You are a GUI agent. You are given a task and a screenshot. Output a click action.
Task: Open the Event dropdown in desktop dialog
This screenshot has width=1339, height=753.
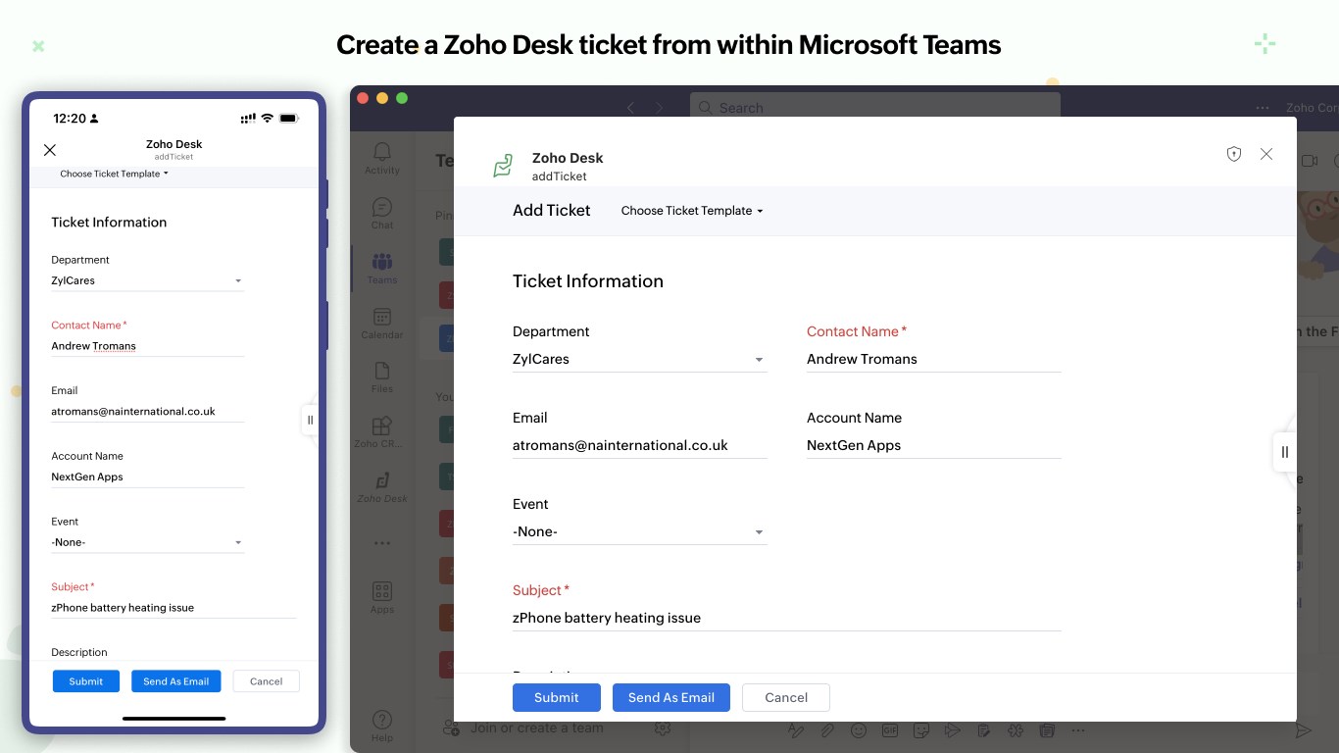[639, 532]
